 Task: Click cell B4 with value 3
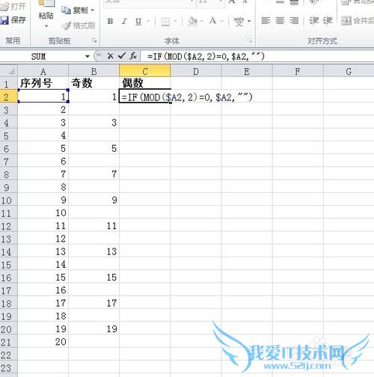point(94,123)
